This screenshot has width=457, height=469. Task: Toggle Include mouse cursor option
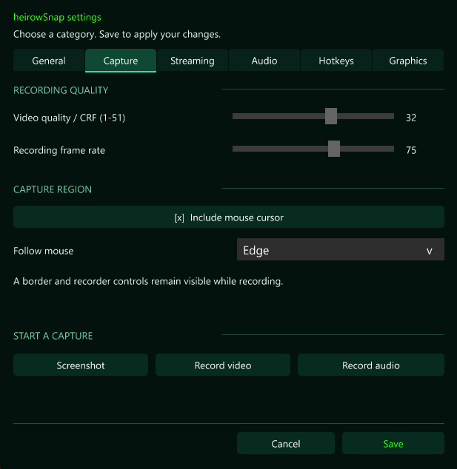pyautogui.click(x=229, y=217)
